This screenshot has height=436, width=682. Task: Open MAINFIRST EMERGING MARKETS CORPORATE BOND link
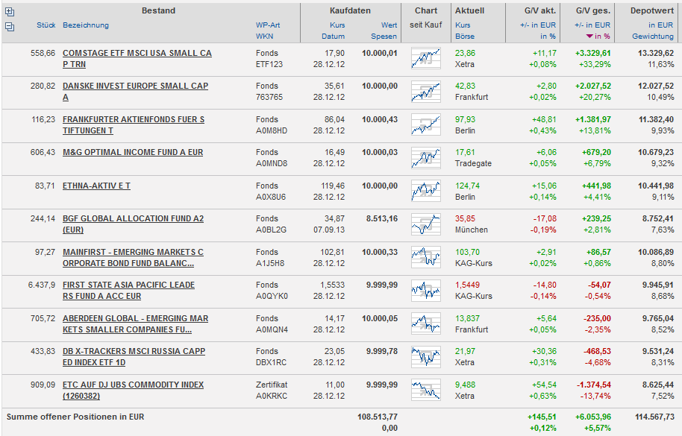coord(133,258)
